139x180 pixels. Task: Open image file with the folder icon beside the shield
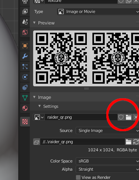[x=129, y=117]
